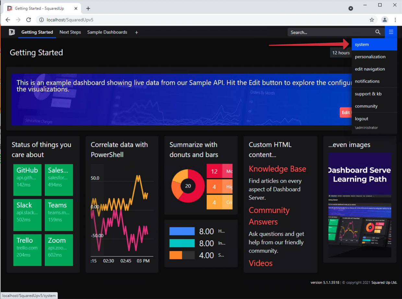The width and height of the screenshot is (402, 299).
Task: Select the GitHub status tile
Action: [27, 180]
